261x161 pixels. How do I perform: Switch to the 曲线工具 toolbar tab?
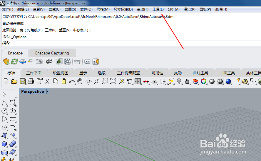tap(200, 73)
